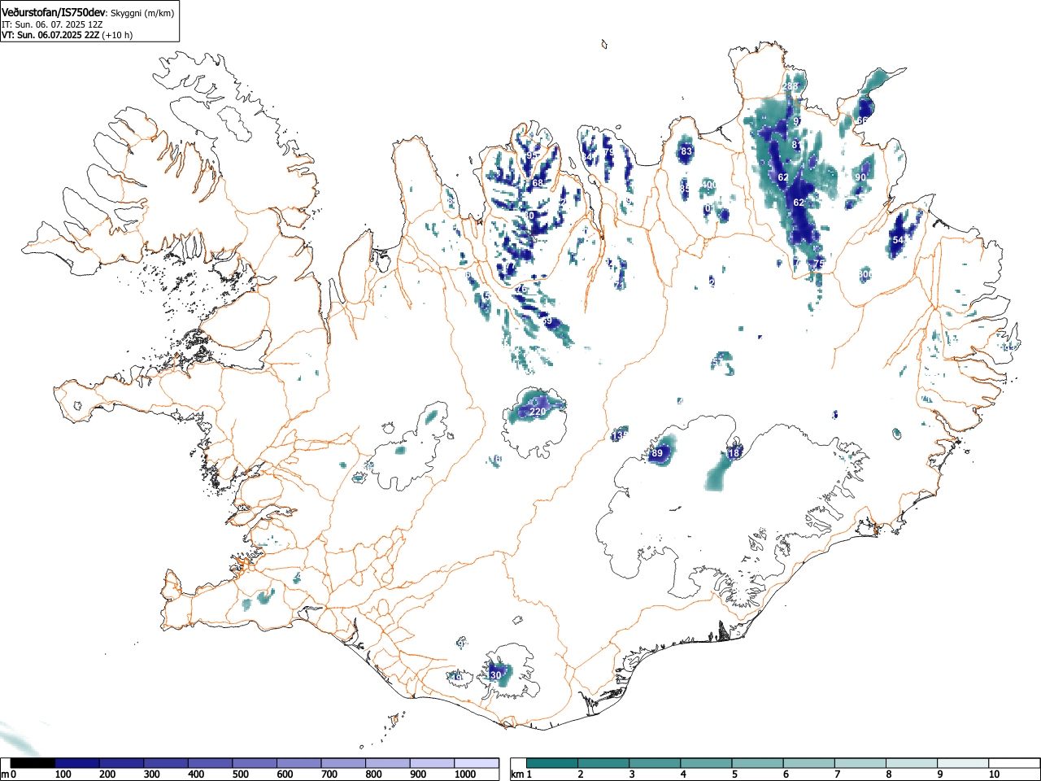Click the 97 visibility value on the map
The image size is (1041, 781).
coord(799,121)
